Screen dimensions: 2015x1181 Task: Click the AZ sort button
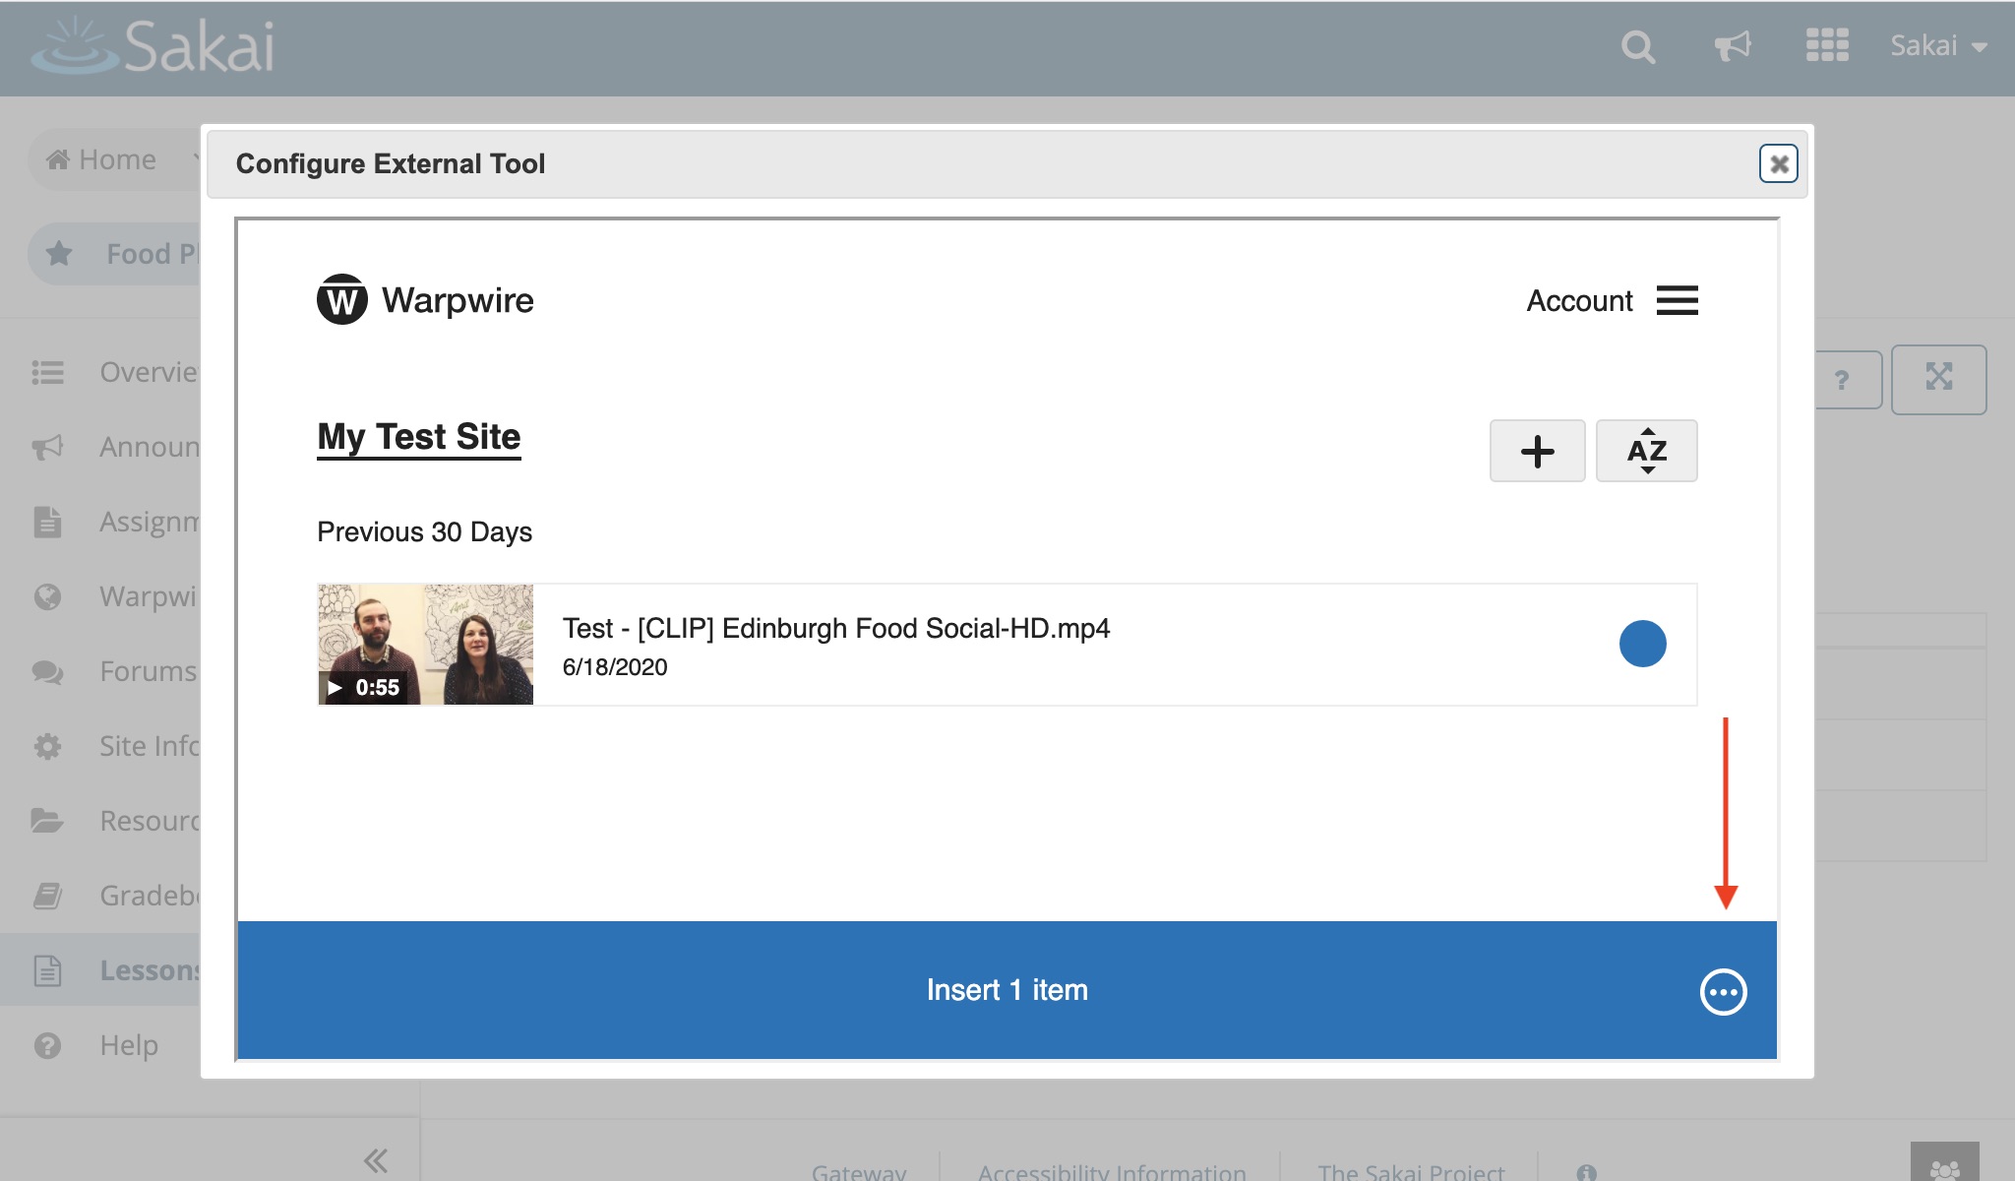tap(1646, 451)
